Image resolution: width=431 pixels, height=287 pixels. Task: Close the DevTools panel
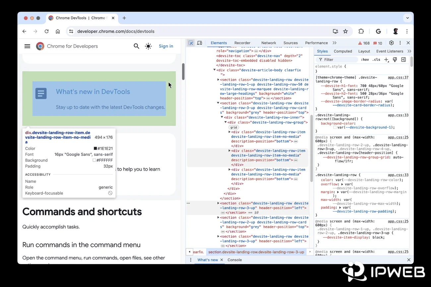408,43
